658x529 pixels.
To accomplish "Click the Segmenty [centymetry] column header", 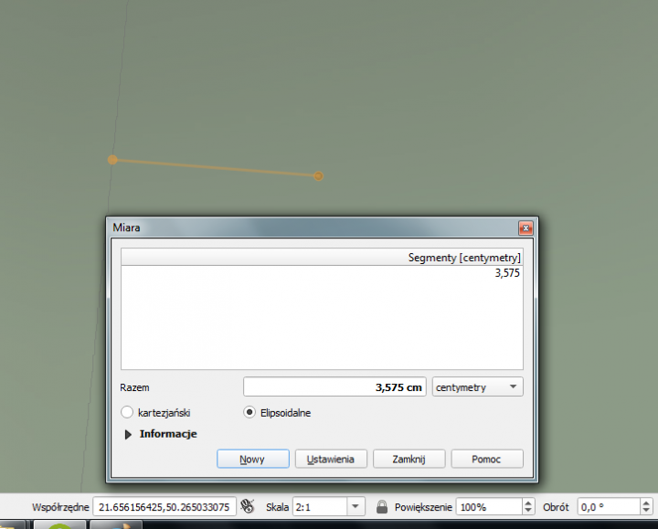I will pyautogui.click(x=322, y=259).
